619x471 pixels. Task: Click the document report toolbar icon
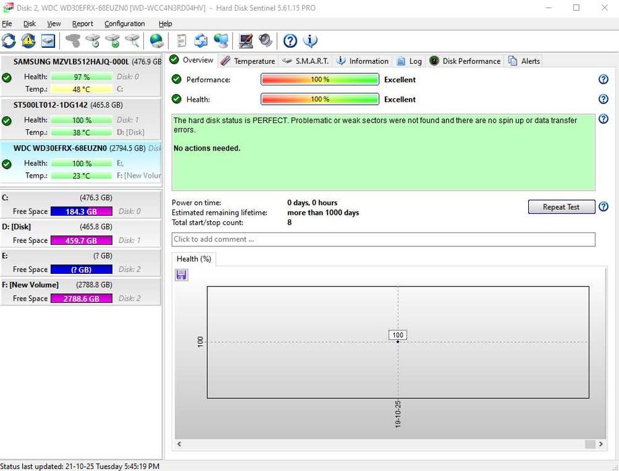181,40
